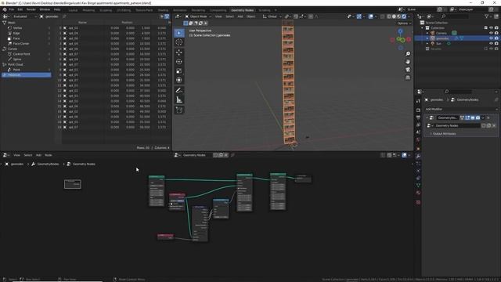This screenshot has width=501, height=282.
Task: Open the Material properties tab icon
Action: pyautogui.click(x=418, y=193)
